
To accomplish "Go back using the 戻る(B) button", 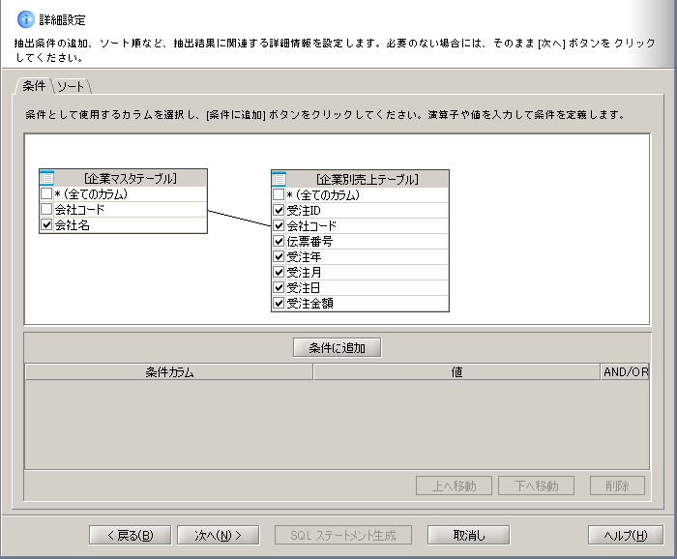I will (x=130, y=535).
